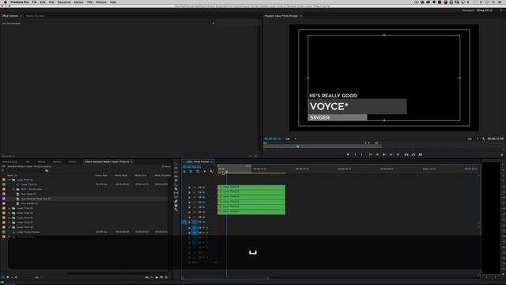Select the Slip tool
Screen dimensions: 506x285
pyautogui.click(x=176, y=193)
